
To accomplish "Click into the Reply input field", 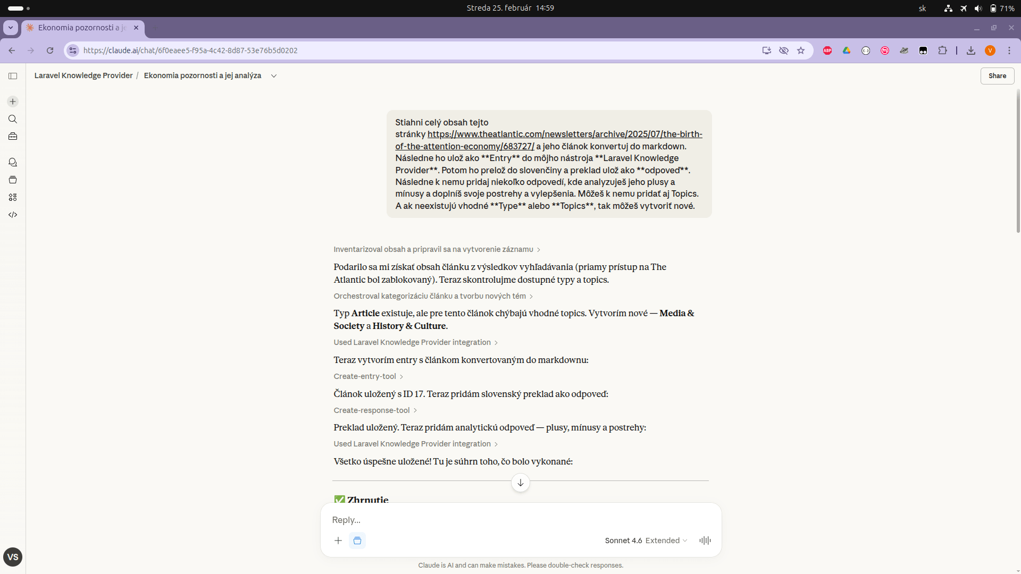I will click(521, 520).
